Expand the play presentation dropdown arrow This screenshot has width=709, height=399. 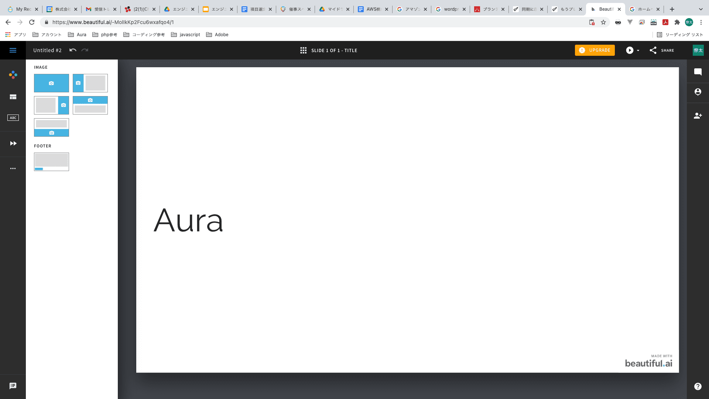pos(638,51)
